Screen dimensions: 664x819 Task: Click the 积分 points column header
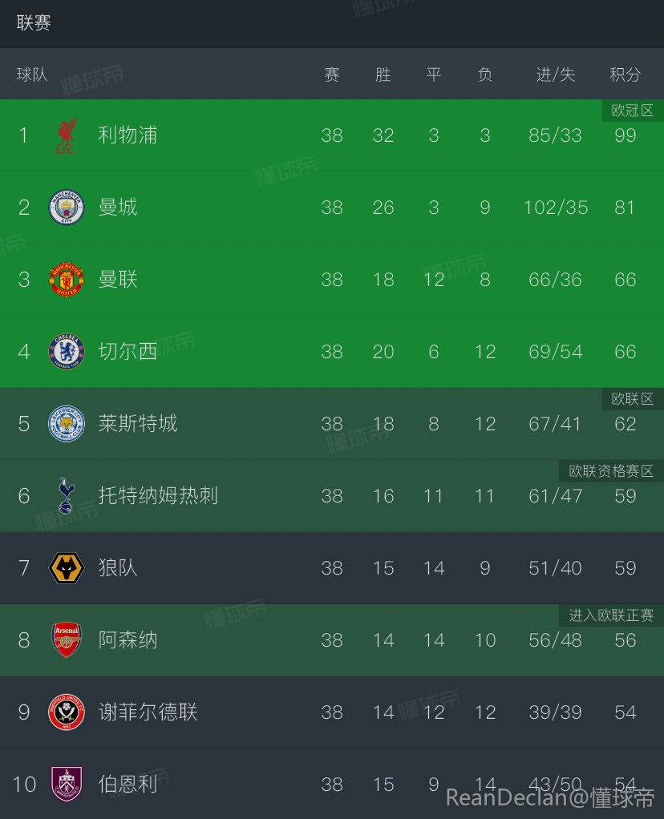tap(625, 75)
